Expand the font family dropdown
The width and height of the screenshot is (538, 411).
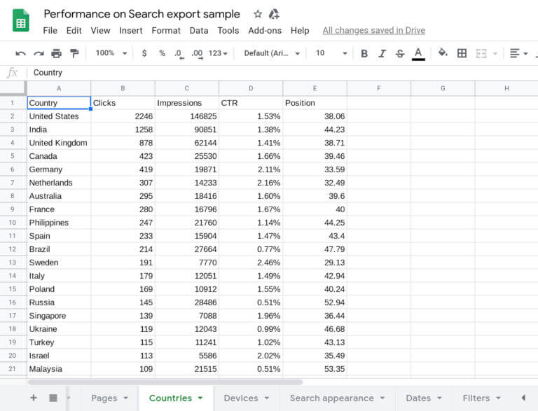point(272,53)
